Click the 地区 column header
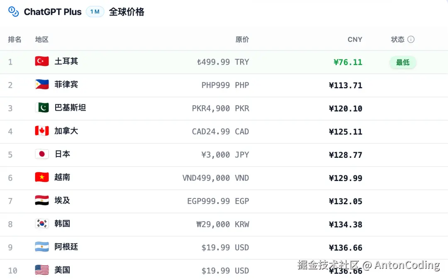 click(x=42, y=39)
